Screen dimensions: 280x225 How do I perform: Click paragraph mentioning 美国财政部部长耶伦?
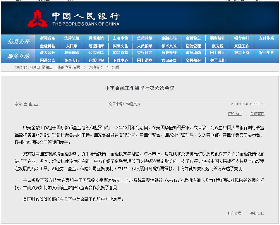[73, 199]
